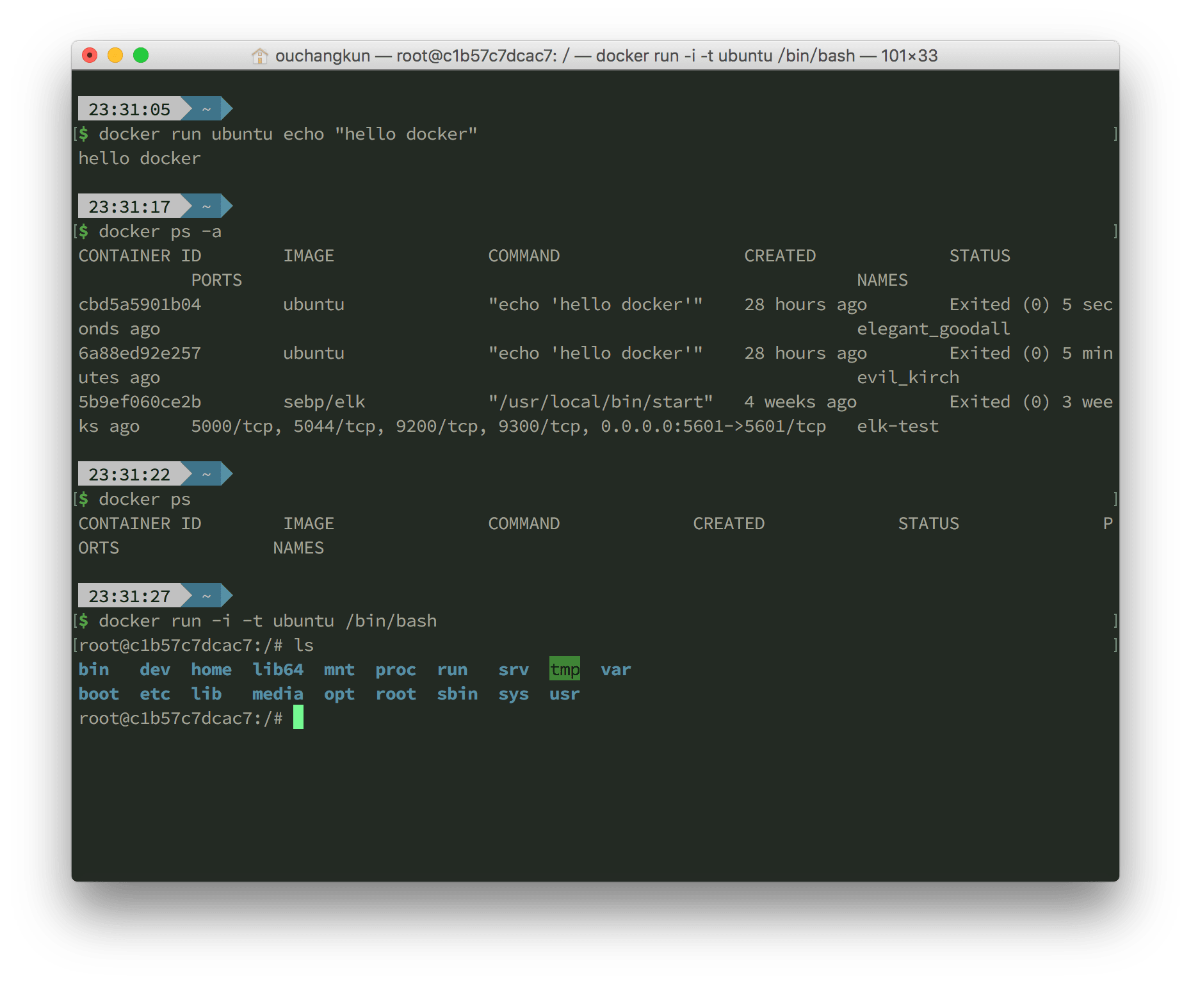Image resolution: width=1191 pixels, height=984 pixels.
Task: Click the 23:31:05 timestamp prompt segment
Action: 129,109
